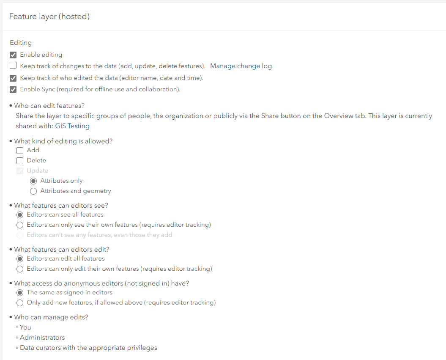The height and width of the screenshot is (360, 446).
Task: Select Editors can edit all features
Action: 20,258
